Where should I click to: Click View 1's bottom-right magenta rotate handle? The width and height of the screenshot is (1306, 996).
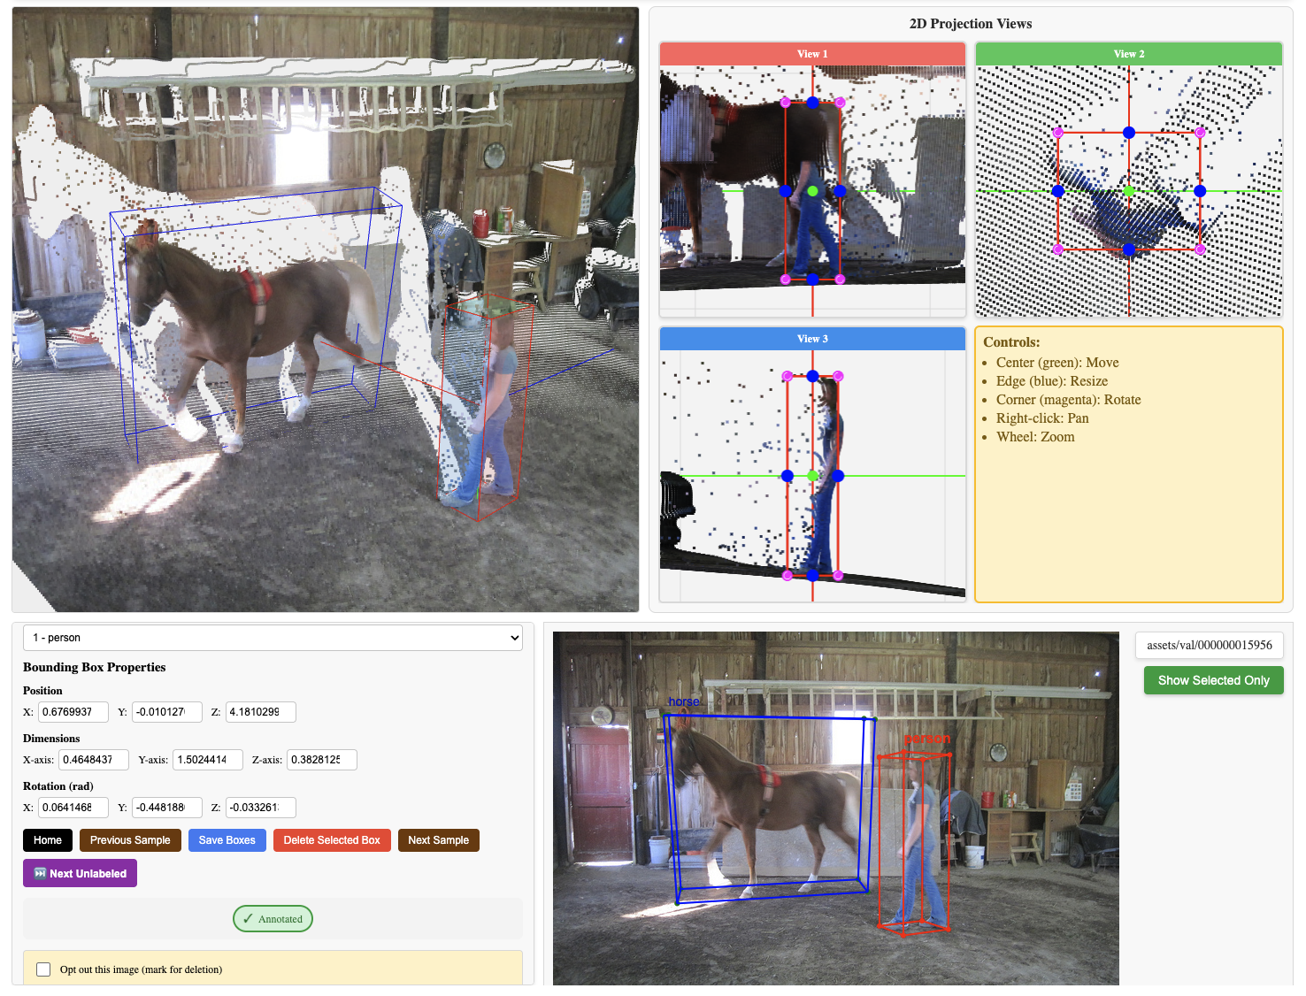[840, 280]
